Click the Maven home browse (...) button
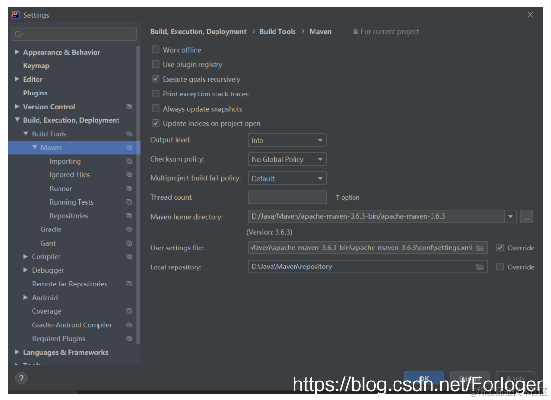Viewport: 551px width, 400px height. pos(527,217)
